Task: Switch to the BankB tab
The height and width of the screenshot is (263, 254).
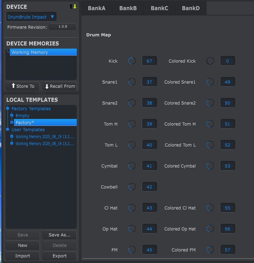Action: pos(128,8)
